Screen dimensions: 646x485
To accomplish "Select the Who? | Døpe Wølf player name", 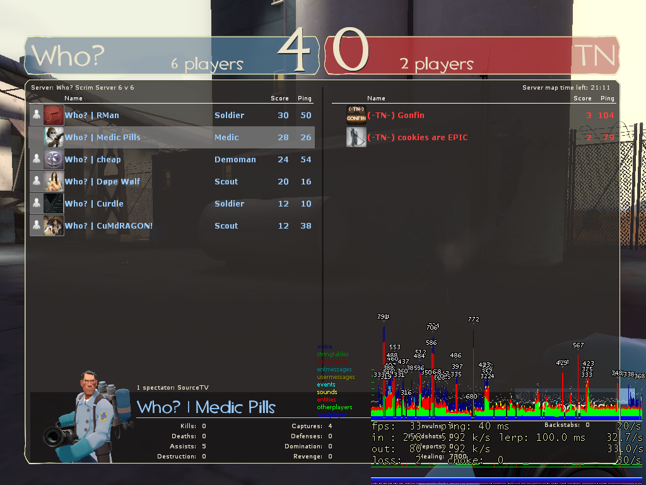I will pyautogui.click(x=102, y=181).
